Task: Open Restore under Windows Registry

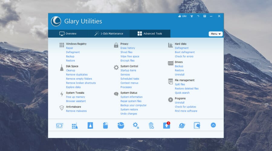Action: 70,60
